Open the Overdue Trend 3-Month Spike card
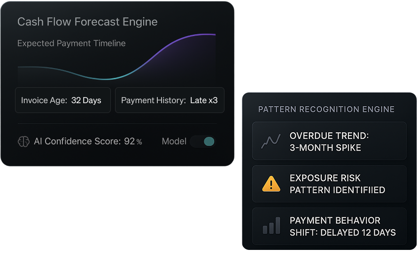Viewport: 417px width, 279px height. click(329, 141)
